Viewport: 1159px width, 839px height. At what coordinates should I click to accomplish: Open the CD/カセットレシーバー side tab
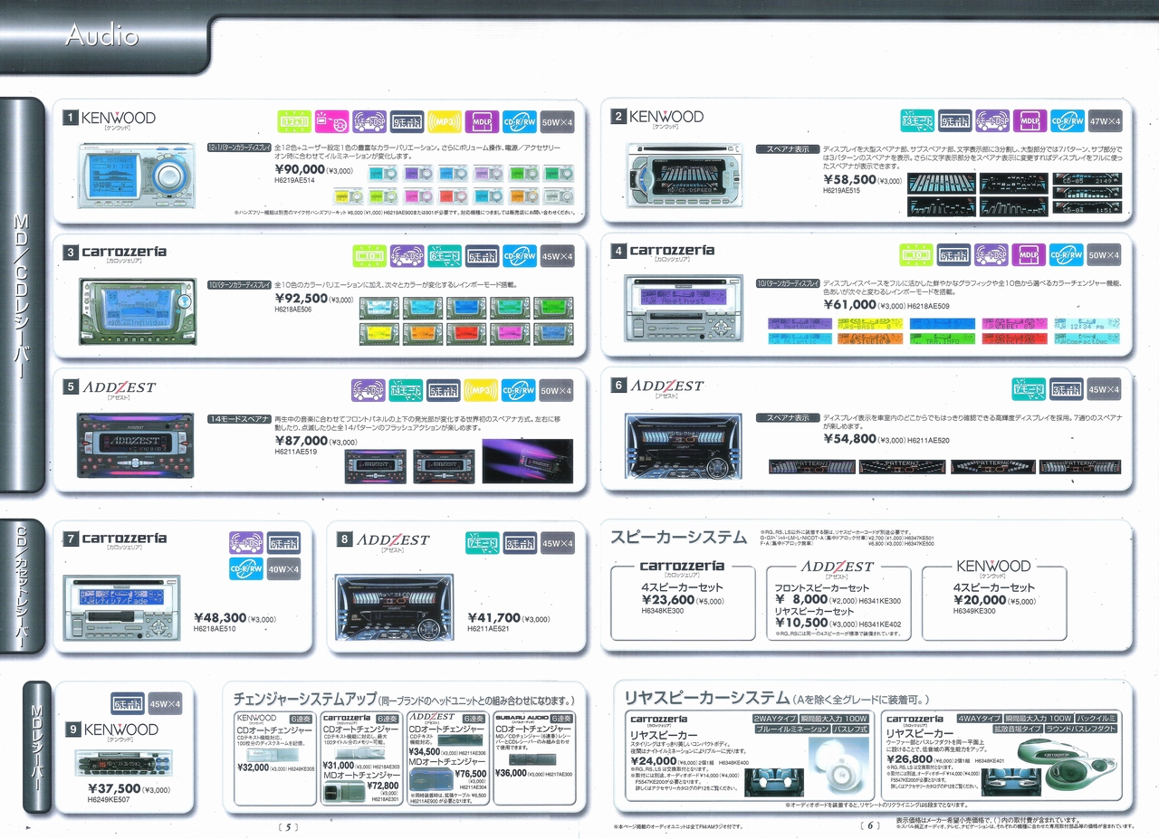point(23,586)
